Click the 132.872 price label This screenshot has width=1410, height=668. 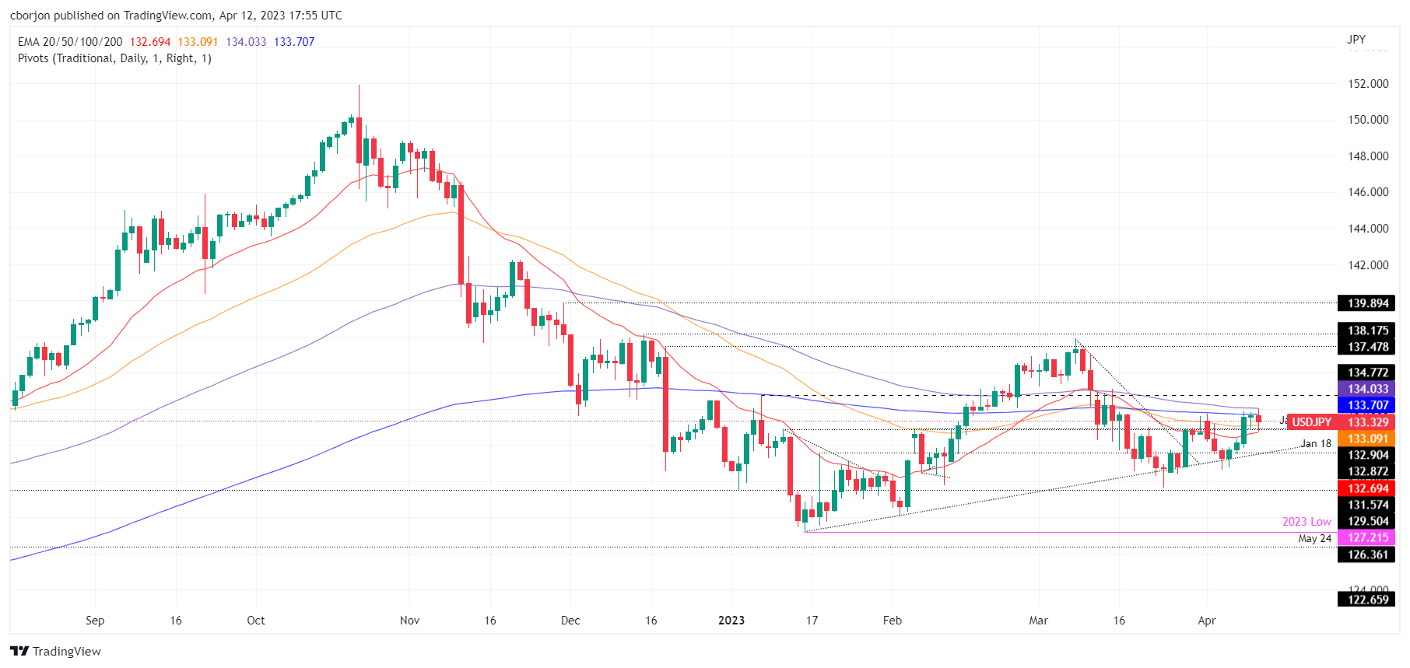coord(1367,471)
